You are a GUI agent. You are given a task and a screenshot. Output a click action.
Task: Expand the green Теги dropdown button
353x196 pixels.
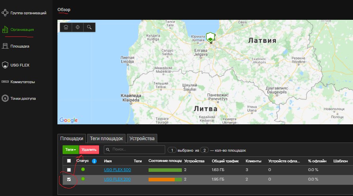point(71,150)
